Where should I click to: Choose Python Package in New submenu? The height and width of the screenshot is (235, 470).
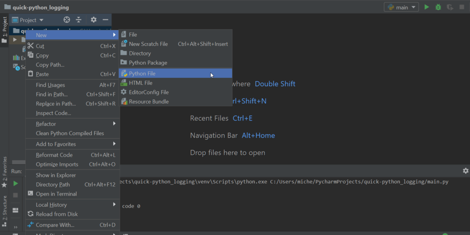pyautogui.click(x=148, y=63)
